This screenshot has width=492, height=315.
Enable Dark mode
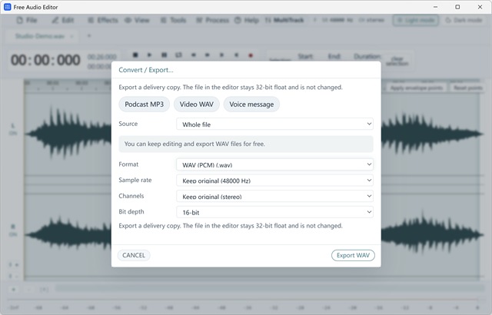(464, 21)
